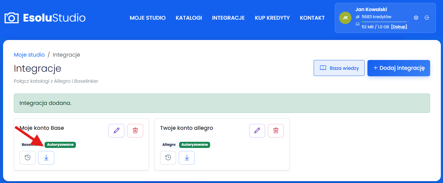Click the logout icon in user panel
Viewport: 443px width, 183px height.
click(427, 18)
